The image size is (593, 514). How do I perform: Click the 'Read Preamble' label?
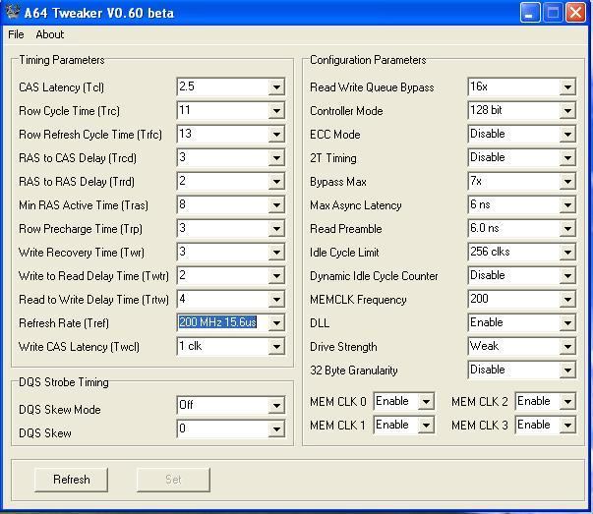345,229
